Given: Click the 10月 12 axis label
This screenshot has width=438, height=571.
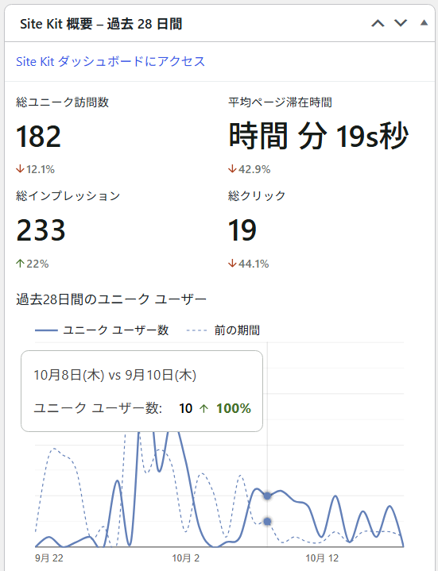Looking at the screenshot, I should coord(322,558).
